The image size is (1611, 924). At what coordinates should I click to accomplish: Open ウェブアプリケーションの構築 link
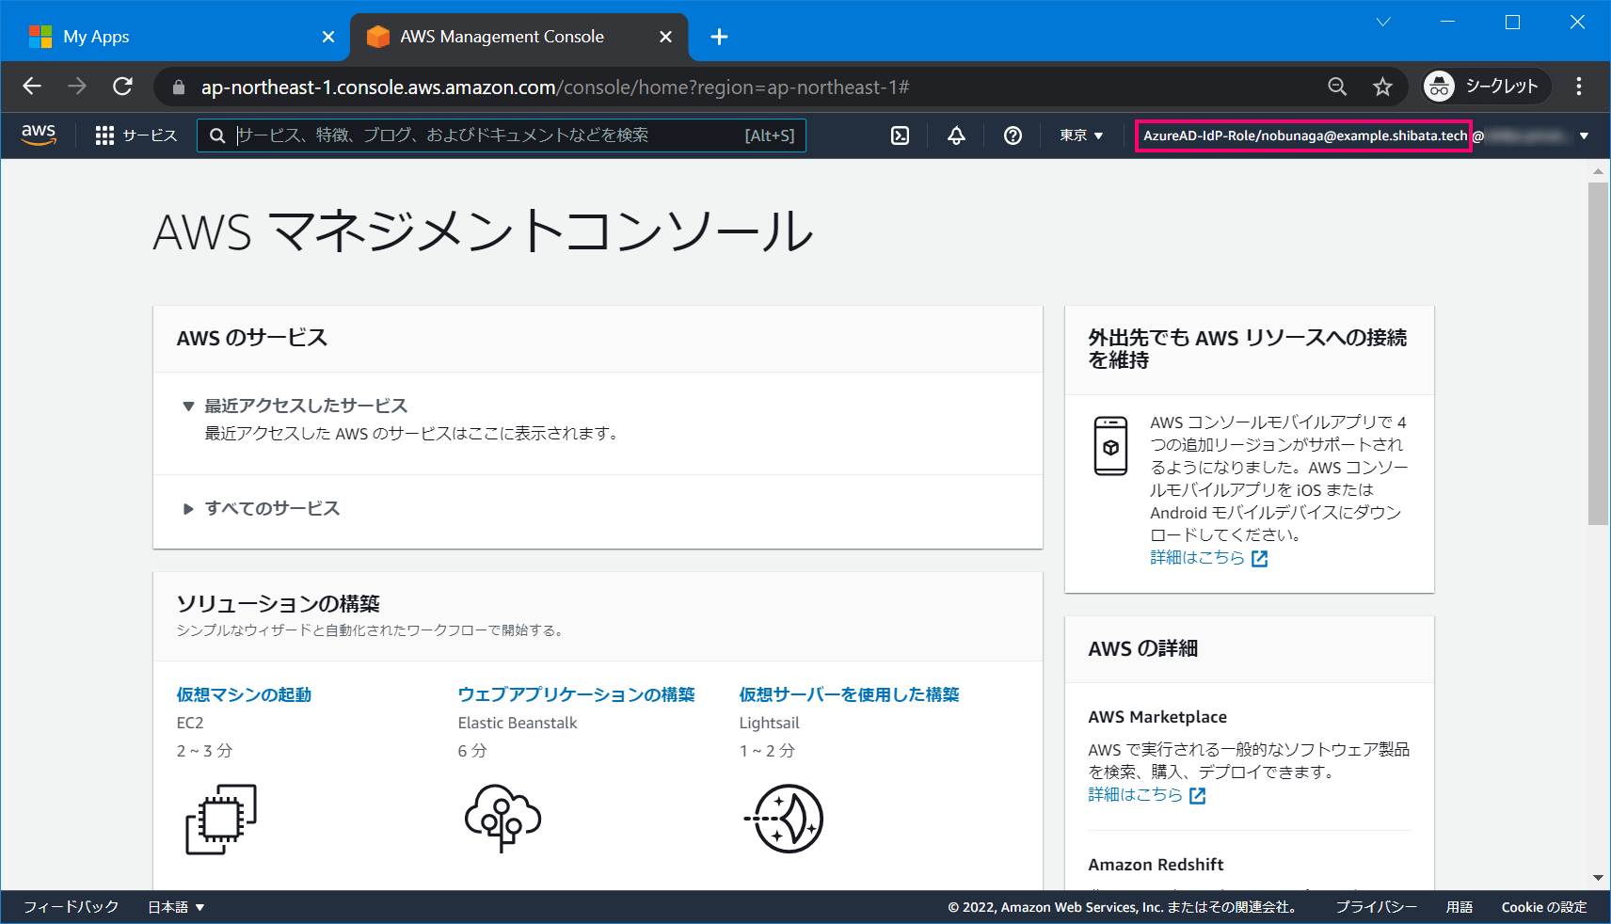[576, 694]
